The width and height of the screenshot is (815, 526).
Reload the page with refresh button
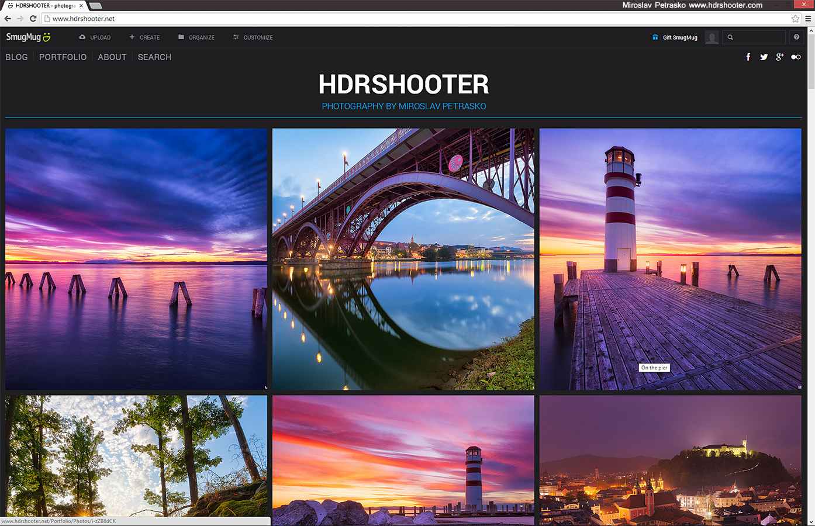pyautogui.click(x=33, y=19)
